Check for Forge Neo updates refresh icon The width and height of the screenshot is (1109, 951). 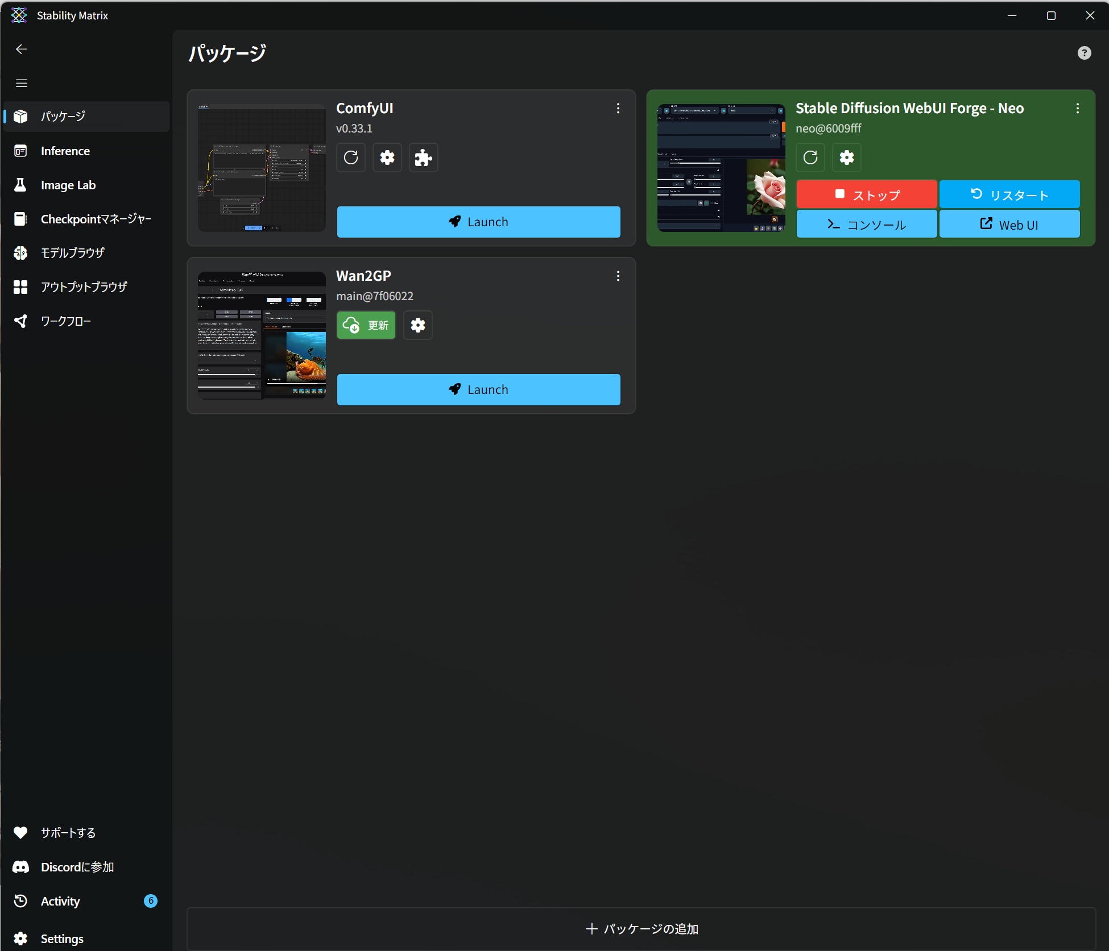click(810, 157)
